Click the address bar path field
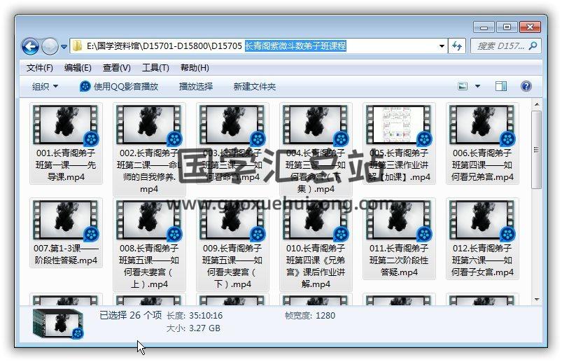 pos(259,46)
